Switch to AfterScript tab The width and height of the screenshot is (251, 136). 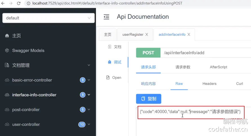219,67
